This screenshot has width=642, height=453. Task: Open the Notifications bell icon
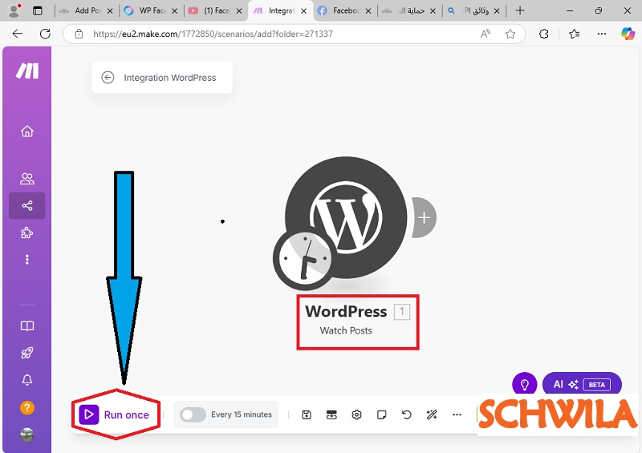(x=27, y=380)
